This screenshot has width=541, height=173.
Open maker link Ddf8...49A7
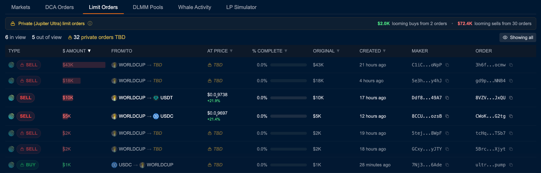[427, 98]
